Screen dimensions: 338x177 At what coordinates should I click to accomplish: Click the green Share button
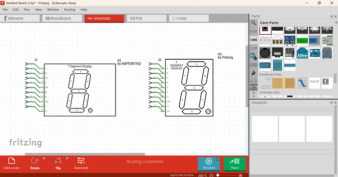point(235,164)
